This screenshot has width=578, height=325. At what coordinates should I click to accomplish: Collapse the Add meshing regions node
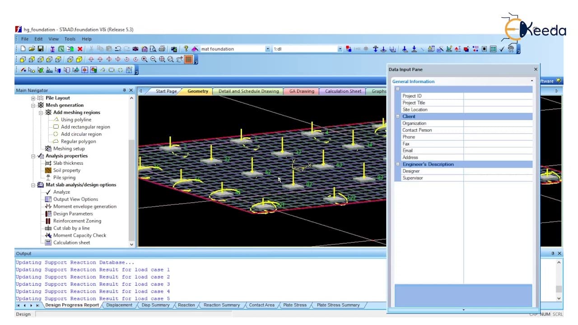pos(41,112)
